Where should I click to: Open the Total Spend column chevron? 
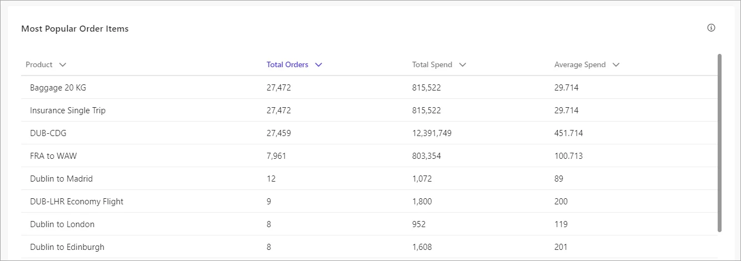tap(463, 64)
